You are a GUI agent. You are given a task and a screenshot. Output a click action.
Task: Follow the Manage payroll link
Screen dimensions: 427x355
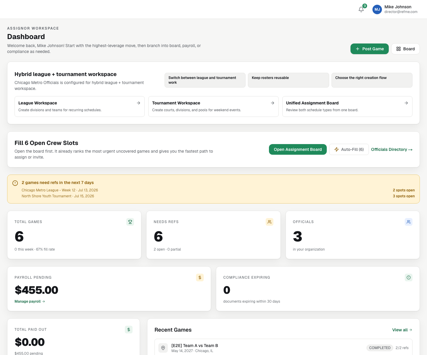click(x=30, y=301)
